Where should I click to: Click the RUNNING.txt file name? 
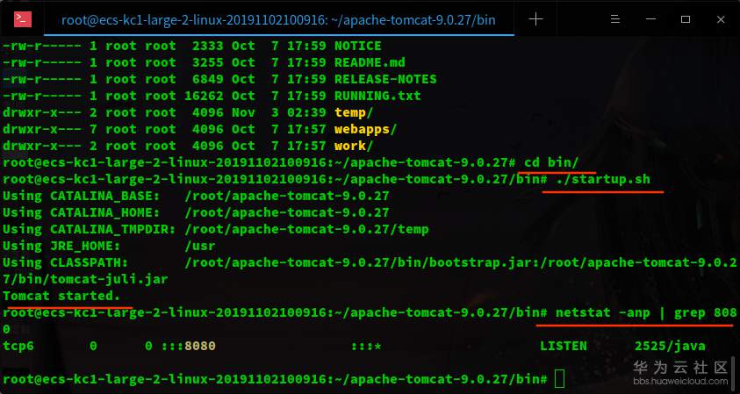(x=377, y=96)
